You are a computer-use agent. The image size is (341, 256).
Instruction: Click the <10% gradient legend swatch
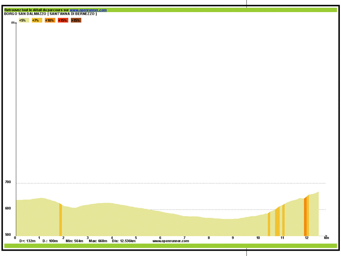coord(50,20)
